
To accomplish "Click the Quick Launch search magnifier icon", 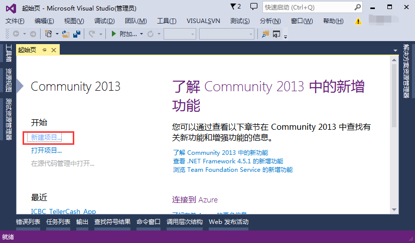I will [357, 7].
